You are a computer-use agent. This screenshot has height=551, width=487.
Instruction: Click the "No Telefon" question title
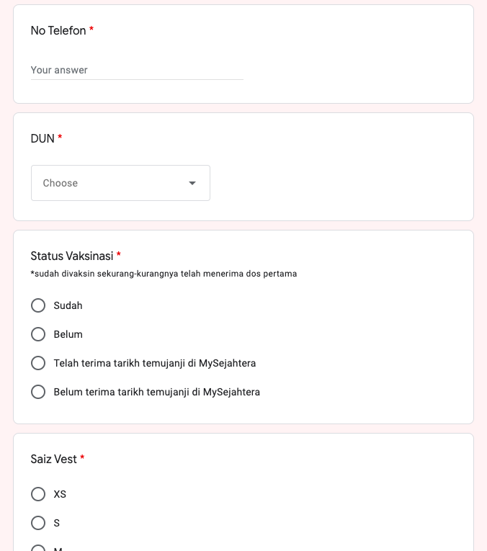(x=58, y=30)
